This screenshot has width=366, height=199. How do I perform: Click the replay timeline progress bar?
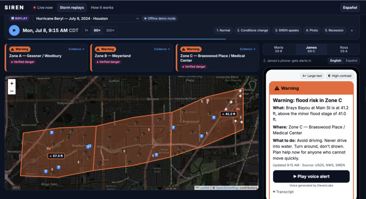[182, 39]
